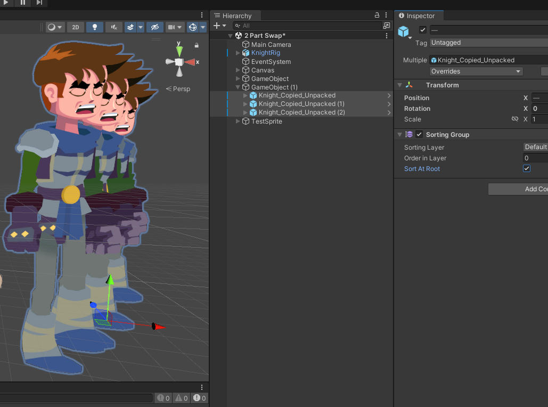The image size is (548, 407).
Task: Select the Canvas object
Action: [263, 70]
